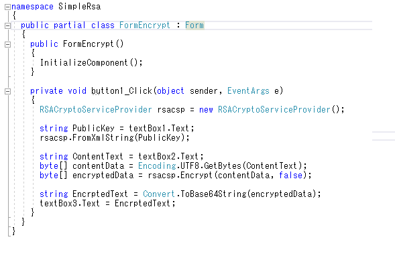Collapse the button1_Click method block
The image size is (395, 270).
pyautogui.click(x=8, y=91)
